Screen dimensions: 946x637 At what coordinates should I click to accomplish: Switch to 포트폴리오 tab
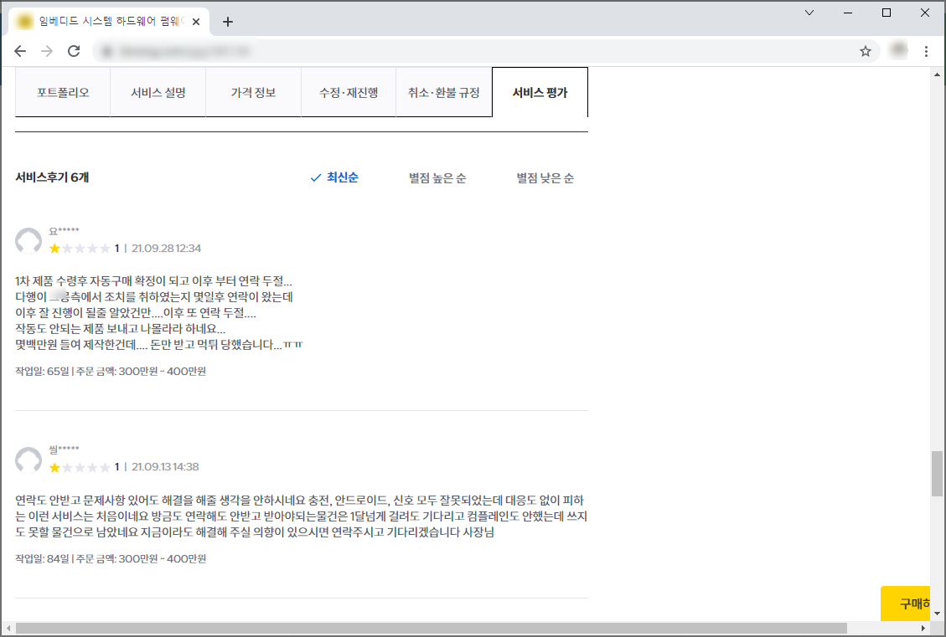(63, 93)
